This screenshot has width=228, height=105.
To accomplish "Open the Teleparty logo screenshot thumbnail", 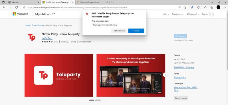I will (59, 75).
